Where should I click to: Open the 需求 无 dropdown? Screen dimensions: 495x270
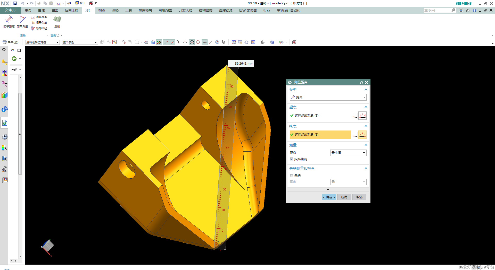(348, 182)
